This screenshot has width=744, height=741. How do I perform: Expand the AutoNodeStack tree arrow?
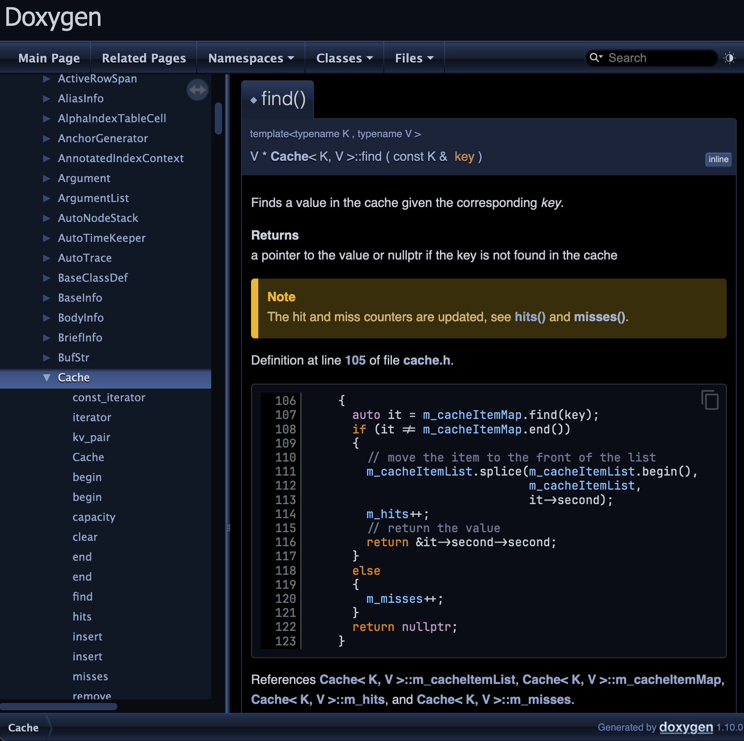pos(46,218)
